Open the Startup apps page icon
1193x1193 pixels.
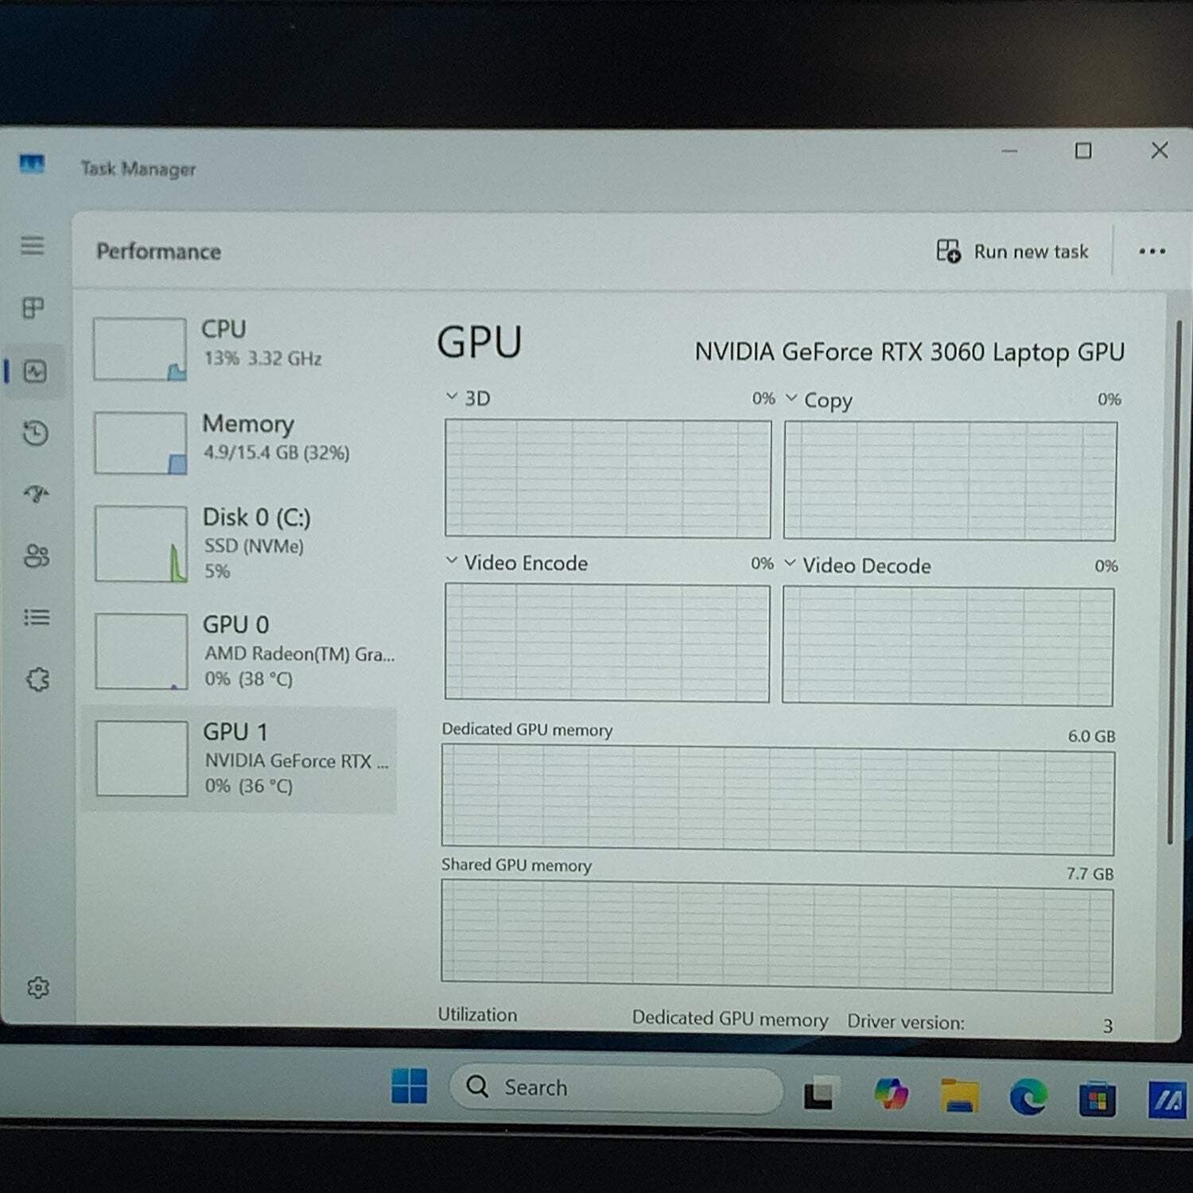click(x=36, y=494)
